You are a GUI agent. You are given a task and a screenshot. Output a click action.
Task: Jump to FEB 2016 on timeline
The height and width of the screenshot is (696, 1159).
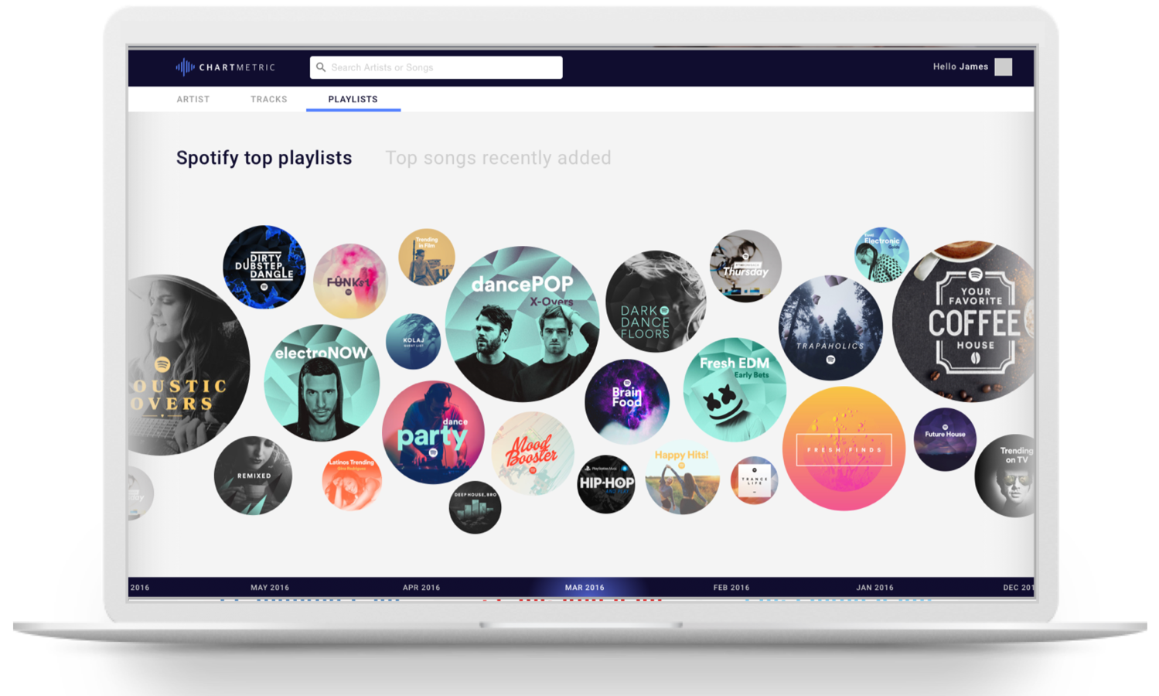pyautogui.click(x=731, y=588)
